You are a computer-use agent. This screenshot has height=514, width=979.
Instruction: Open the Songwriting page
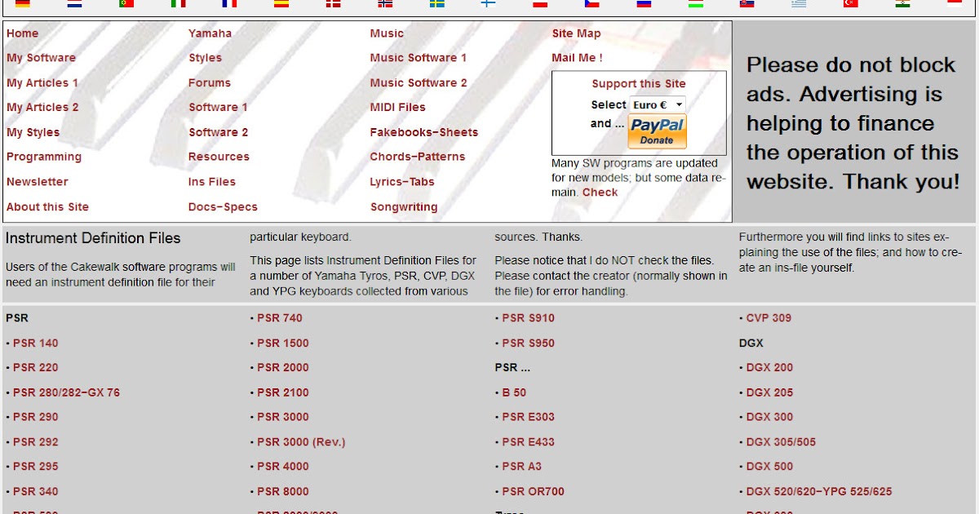tap(404, 206)
